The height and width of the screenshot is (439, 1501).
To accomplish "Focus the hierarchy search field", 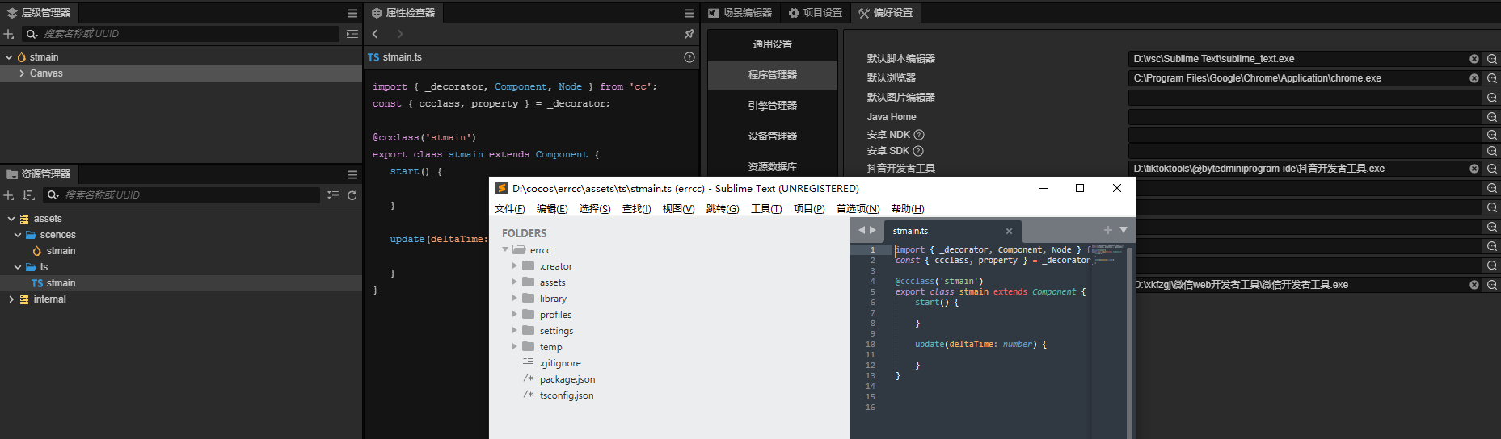I will (x=181, y=34).
